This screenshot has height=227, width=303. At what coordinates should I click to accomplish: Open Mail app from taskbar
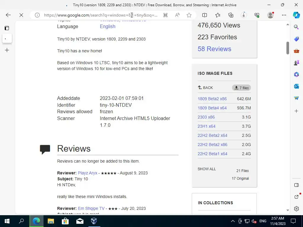pos(80,221)
